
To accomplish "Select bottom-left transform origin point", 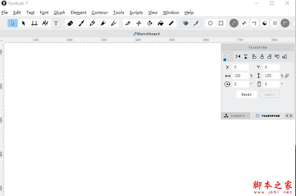I will (x=225, y=60).
